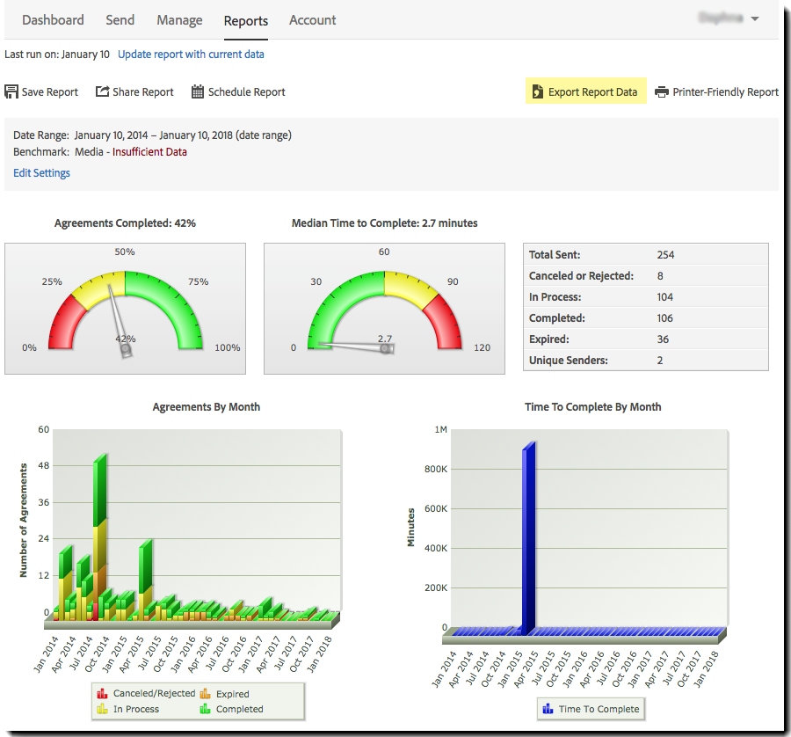The width and height of the screenshot is (791, 737).
Task: Click the Share Report icon
Action: [x=101, y=91]
